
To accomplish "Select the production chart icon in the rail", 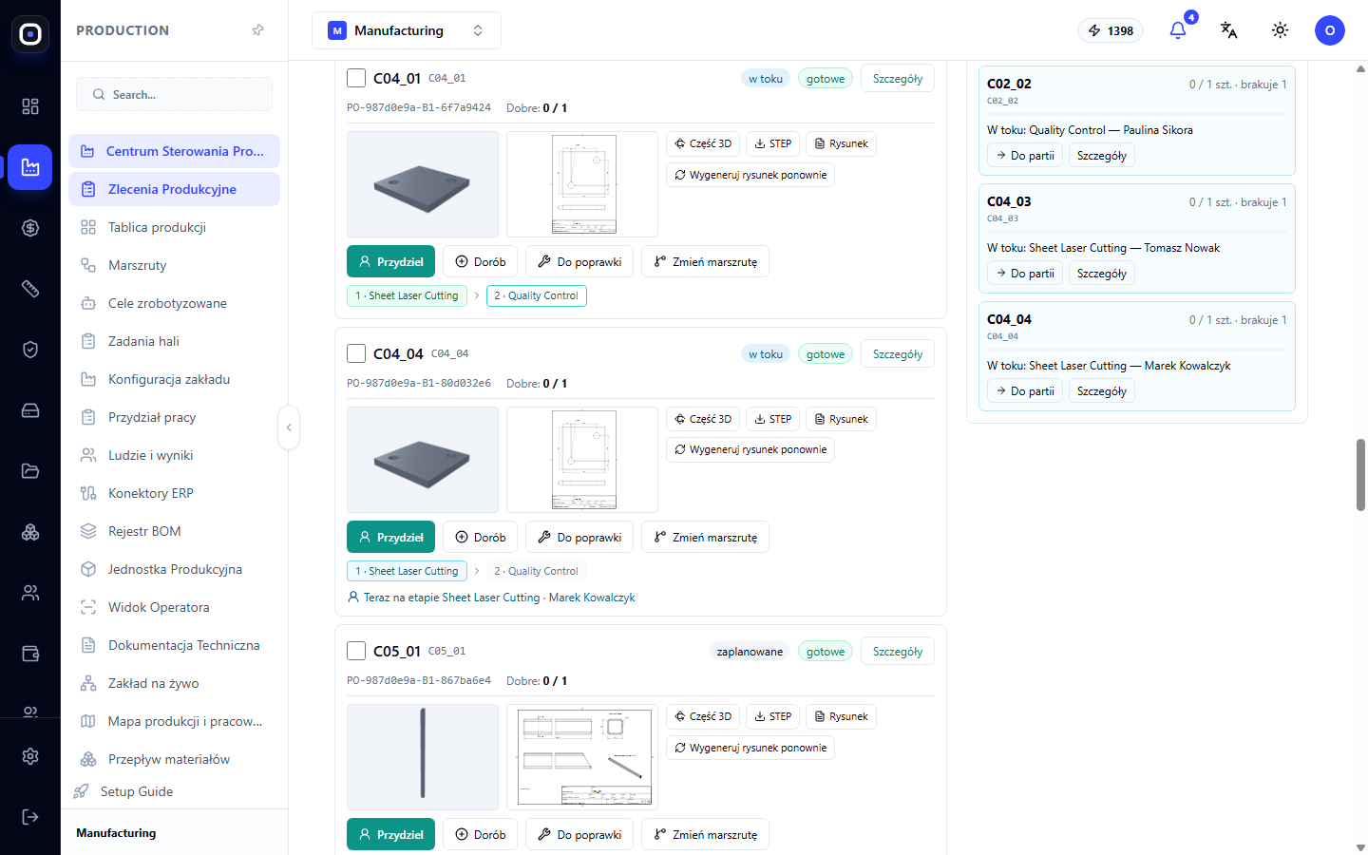I will (30, 167).
